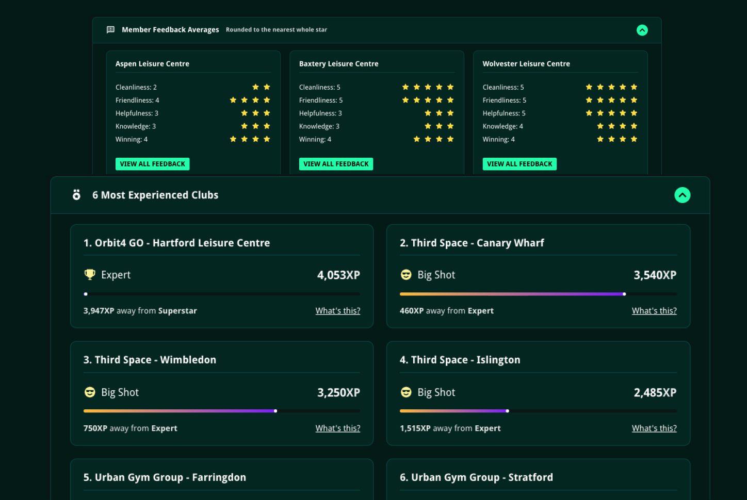This screenshot has height=500, width=747.
Task: Click 1,515XP away from Expert text
Action: (x=450, y=428)
